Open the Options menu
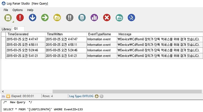This screenshot has width=203, height=112. 17,10
